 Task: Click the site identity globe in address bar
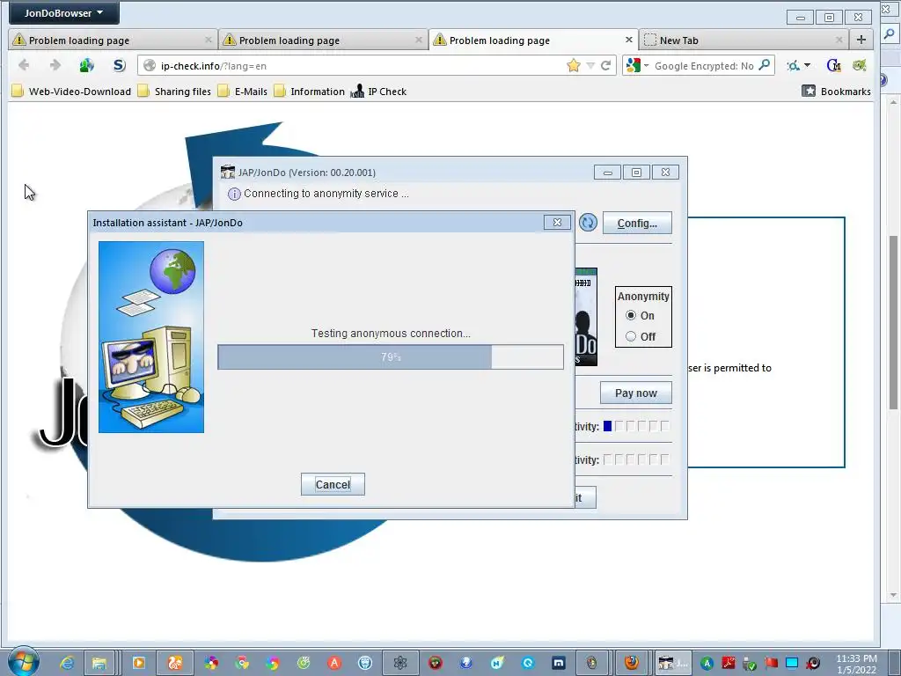(150, 65)
